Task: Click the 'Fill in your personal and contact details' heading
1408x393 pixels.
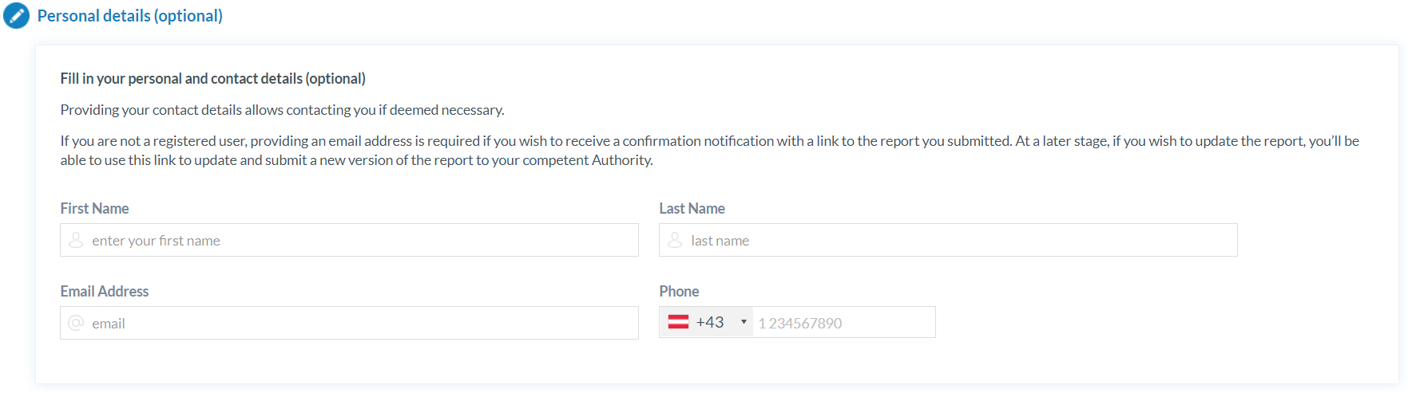Action: click(x=212, y=78)
